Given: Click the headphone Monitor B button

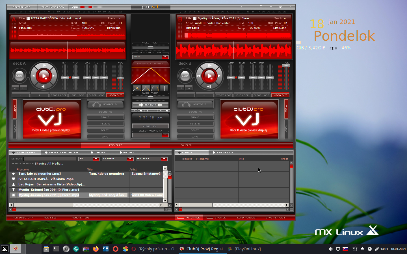Looking at the screenshot, I should click(195, 104).
